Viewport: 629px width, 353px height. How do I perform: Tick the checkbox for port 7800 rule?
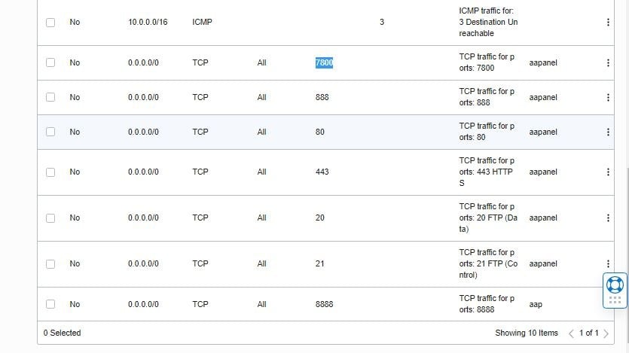coord(50,63)
